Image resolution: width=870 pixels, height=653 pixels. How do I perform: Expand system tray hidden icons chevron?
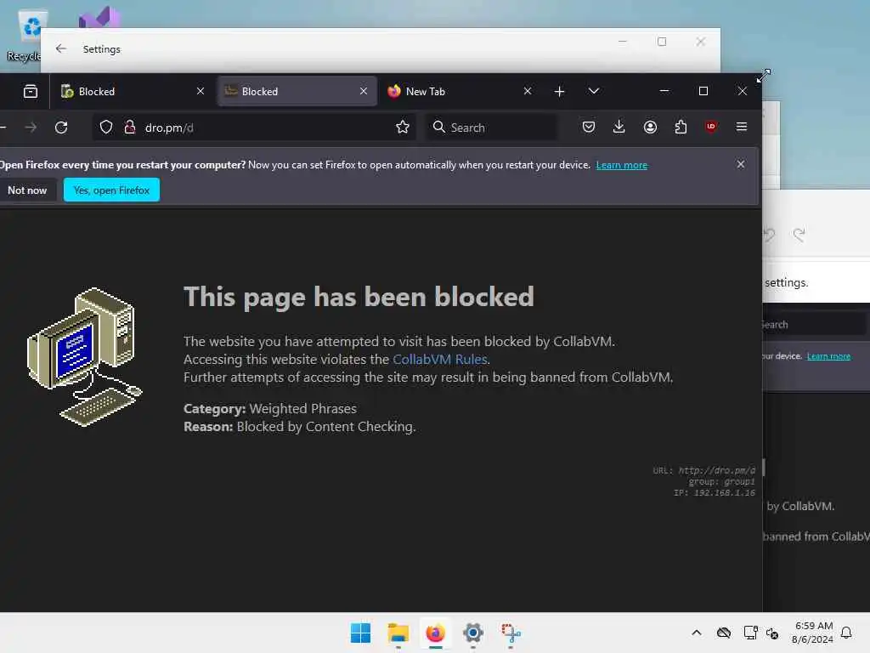697,633
